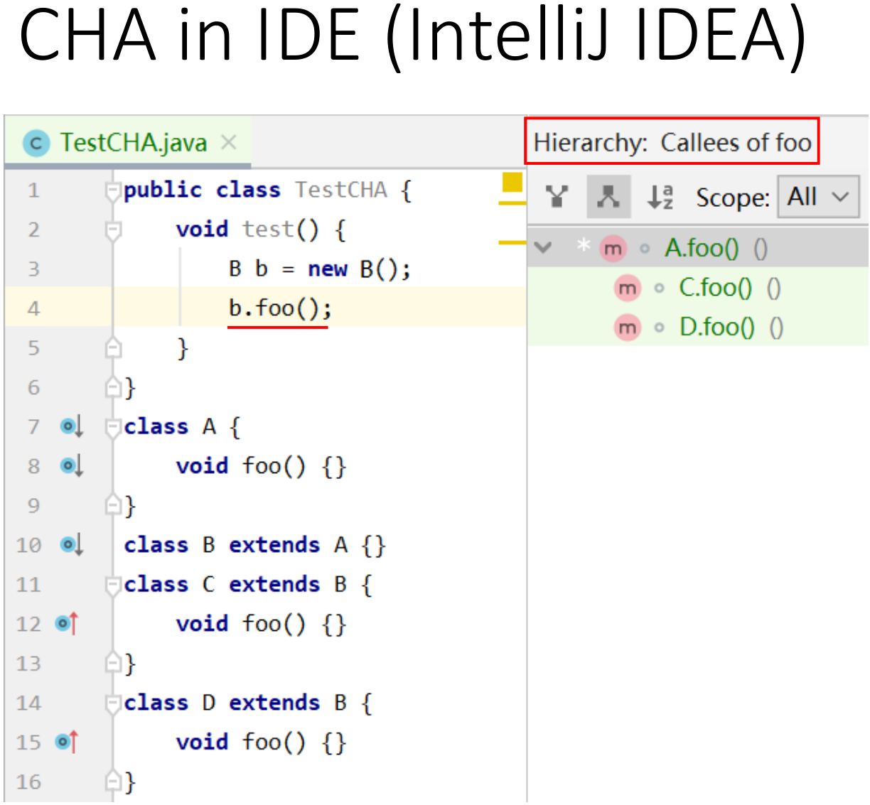Click the yellow inspection status indicator

point(512,183)
